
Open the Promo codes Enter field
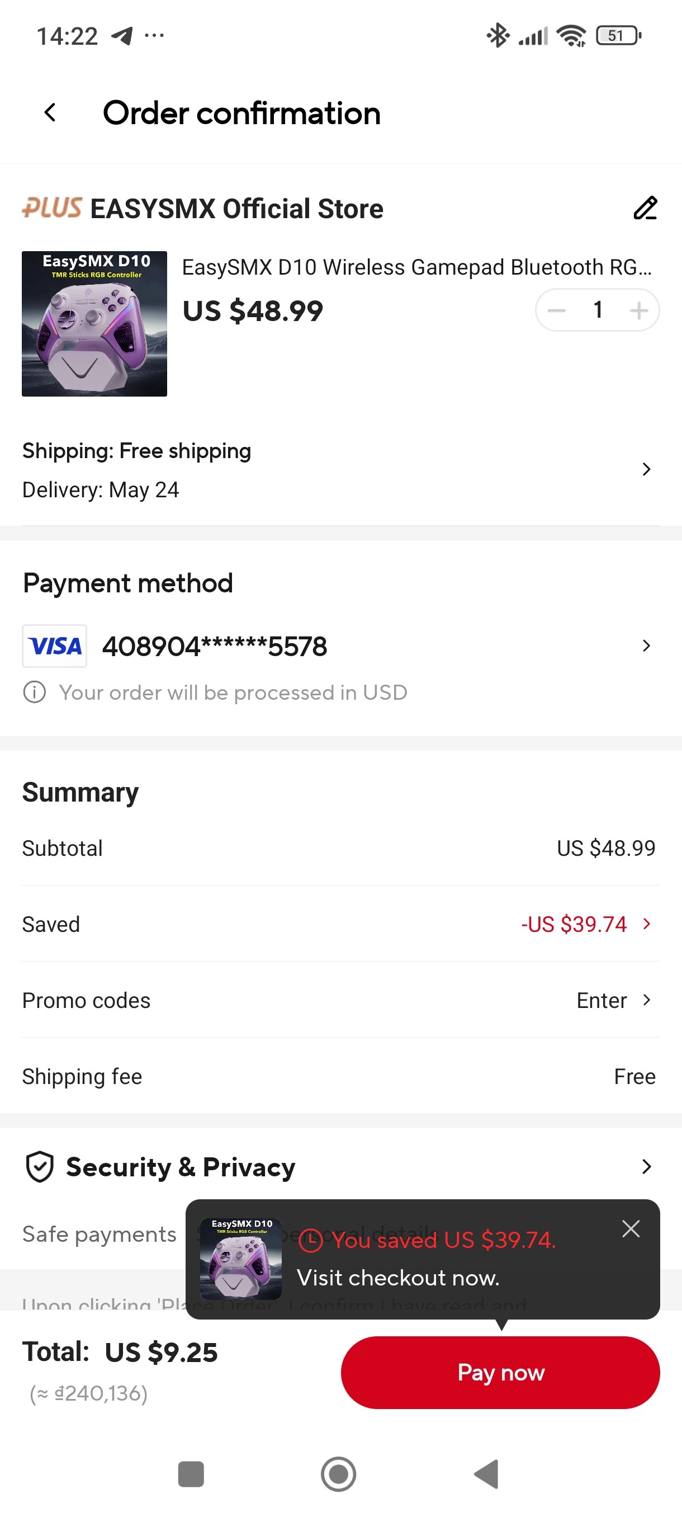(614, 1000)
